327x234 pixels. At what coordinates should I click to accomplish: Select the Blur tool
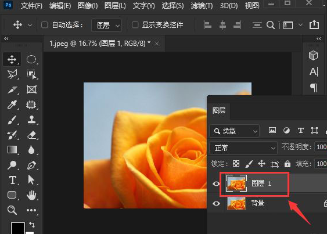[31, 150]
